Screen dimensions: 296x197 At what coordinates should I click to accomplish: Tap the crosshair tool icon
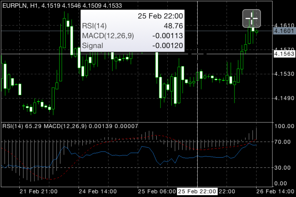pyautogui.click(x=252, y=18)
